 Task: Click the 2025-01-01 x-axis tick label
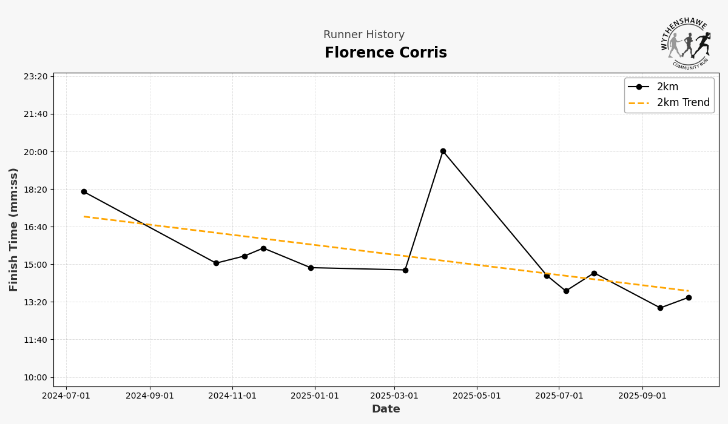[314, 396]
